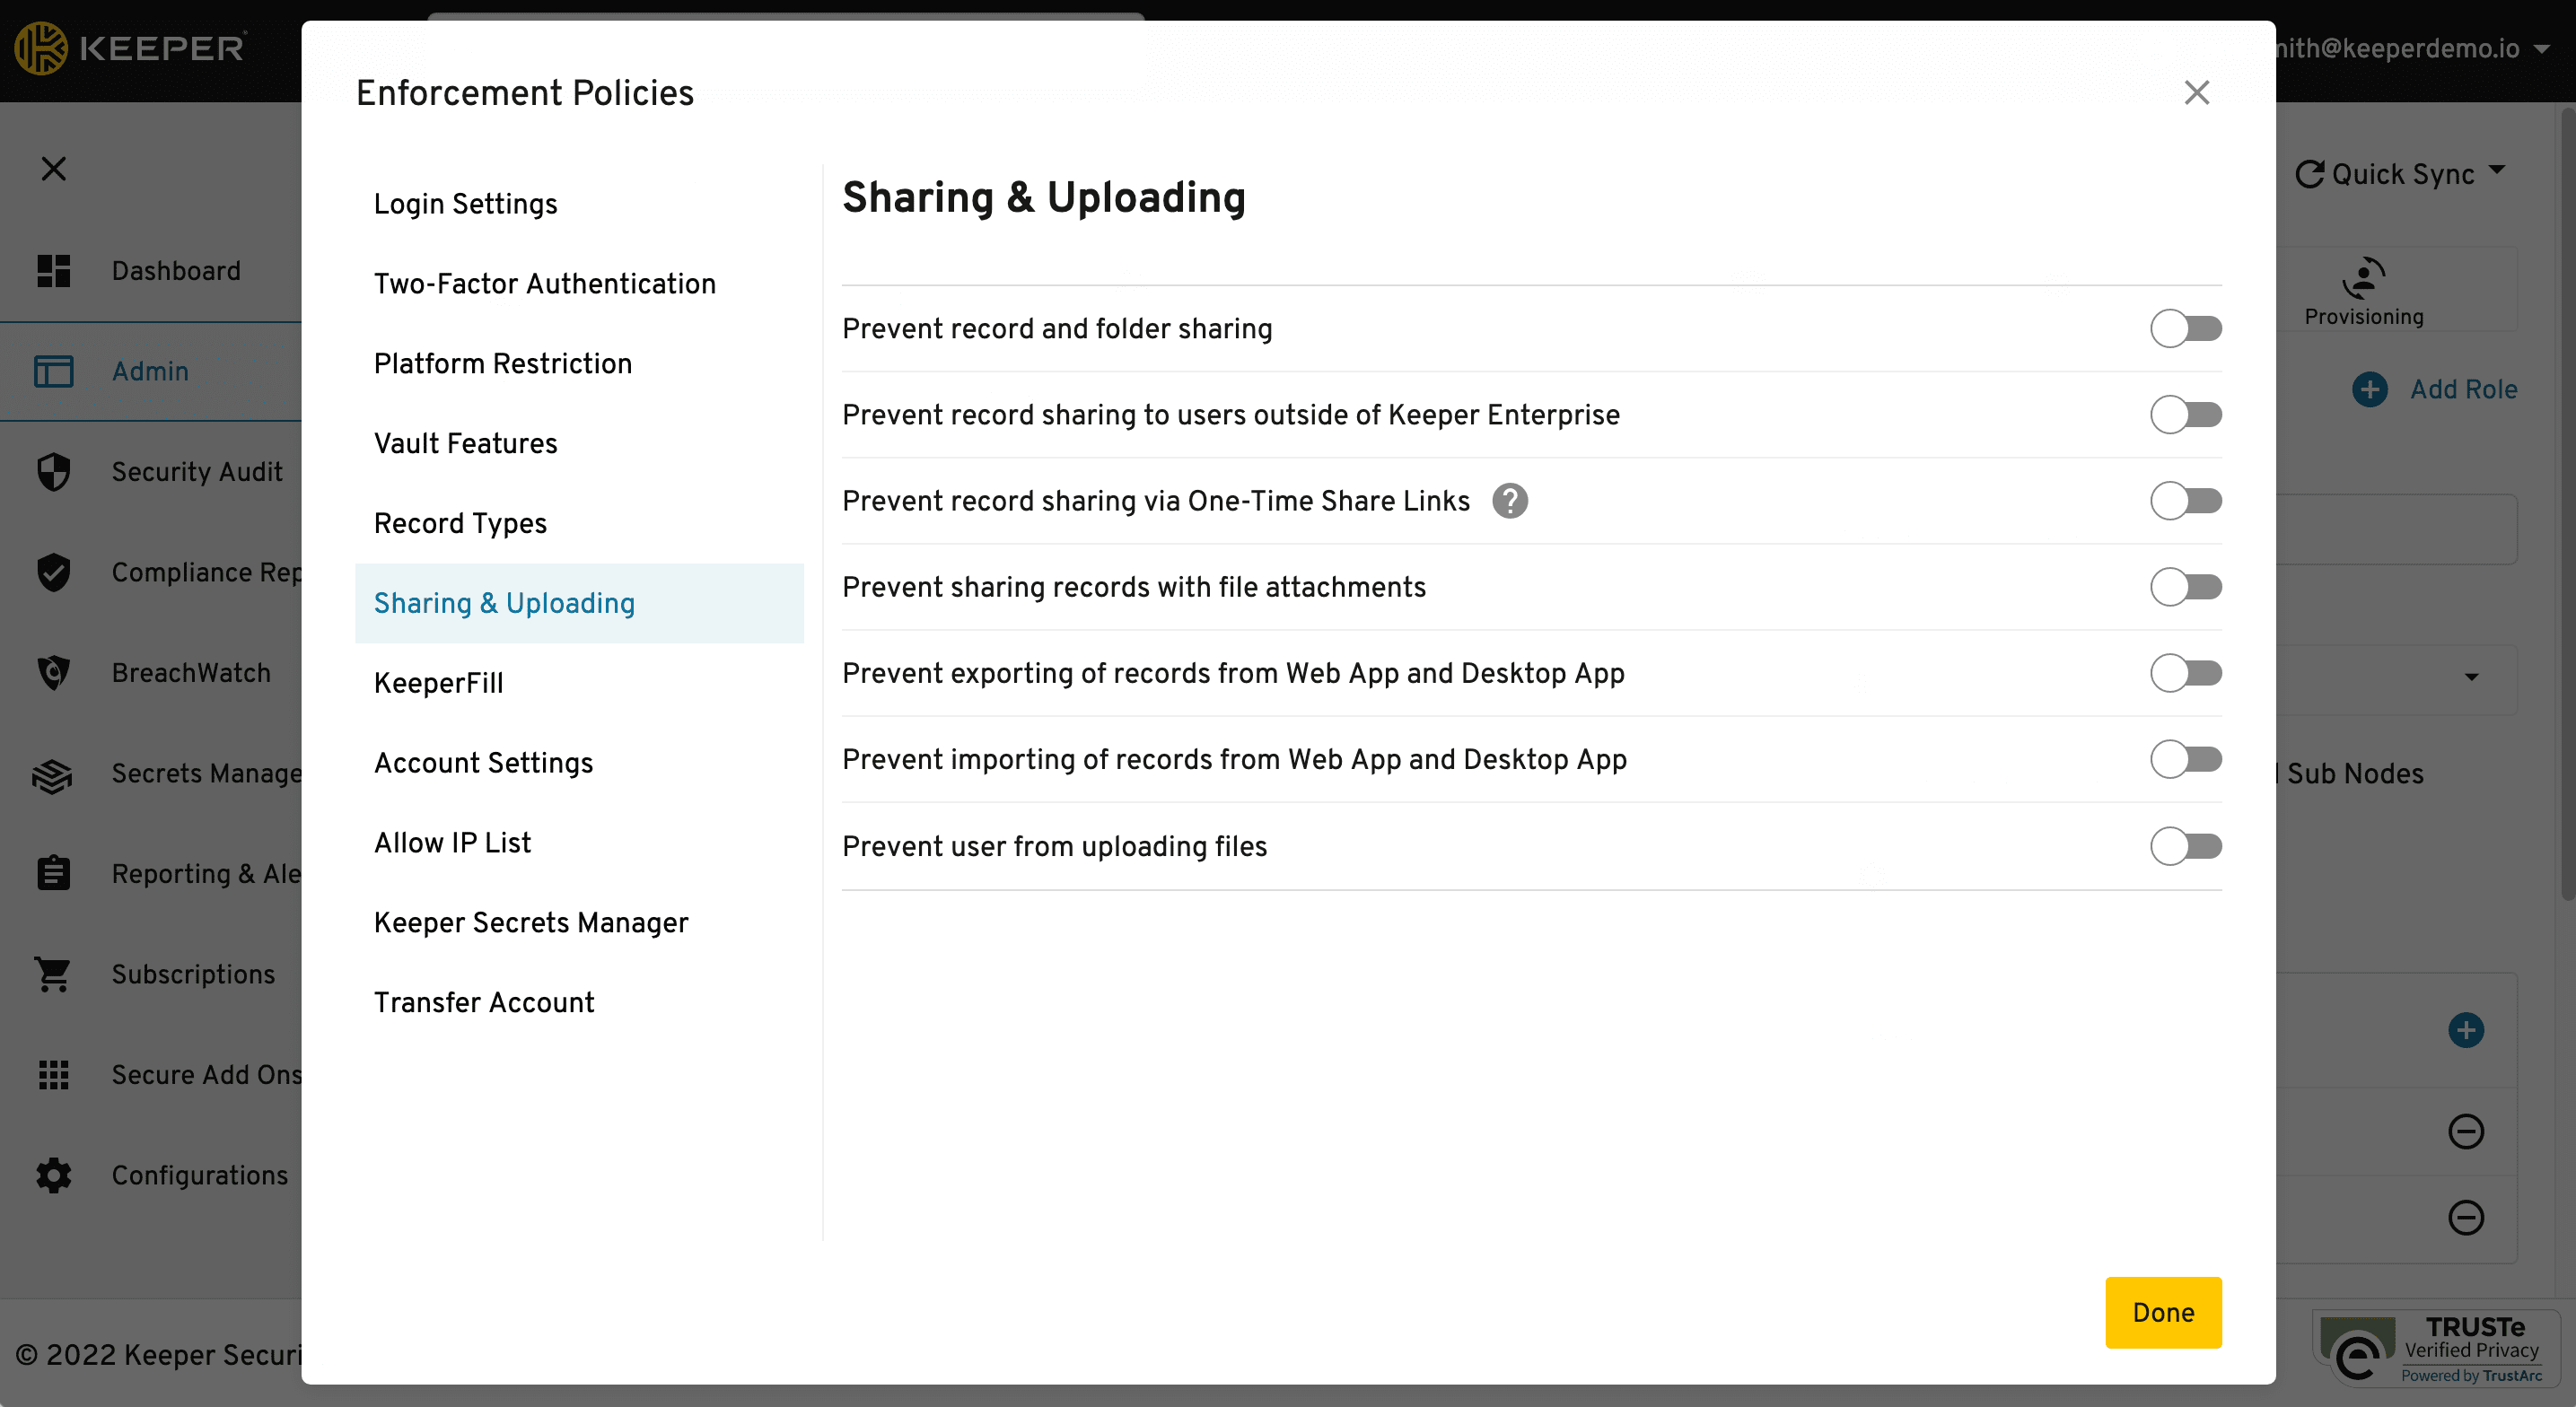The height and width of the screenshot is (1407, 2576).
Task: Expand the Quick Sync dropdown arrow
Action: [x=2498, y=171]
